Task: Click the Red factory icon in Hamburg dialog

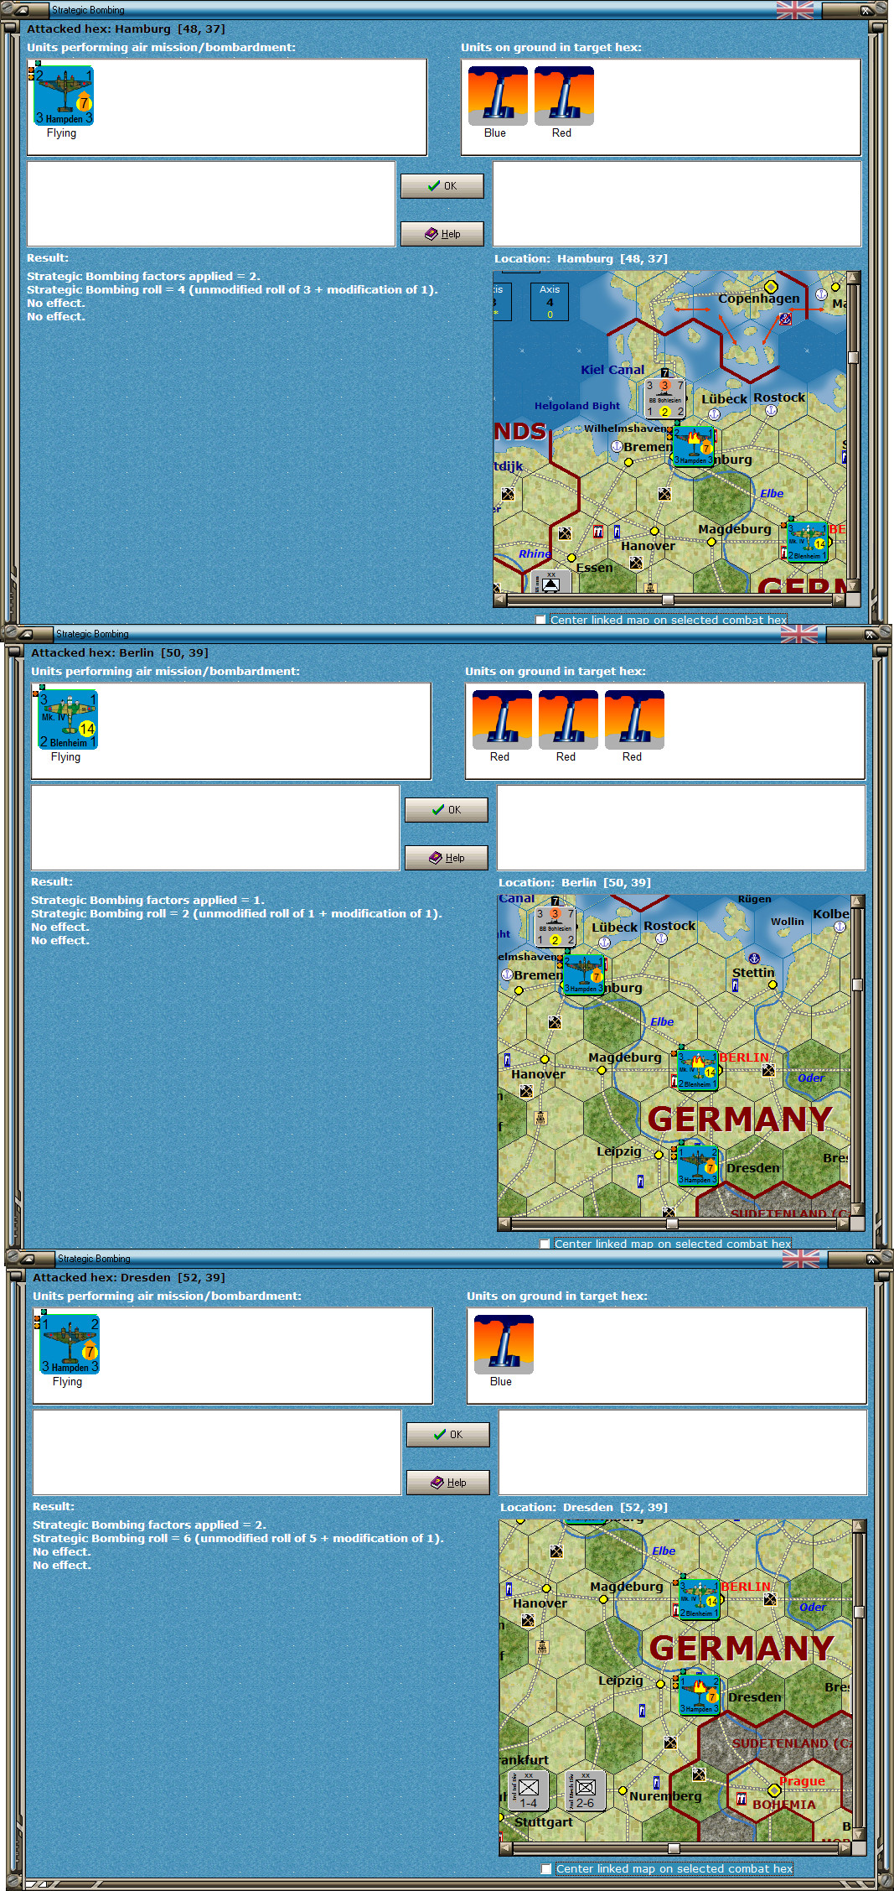Action: (x=564, y=96)
